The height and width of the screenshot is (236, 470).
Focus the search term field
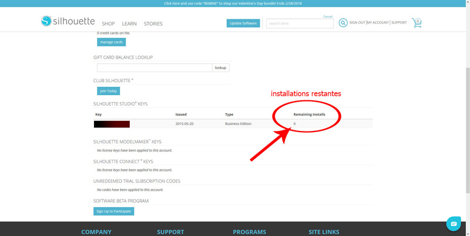(x=300, y=23)
